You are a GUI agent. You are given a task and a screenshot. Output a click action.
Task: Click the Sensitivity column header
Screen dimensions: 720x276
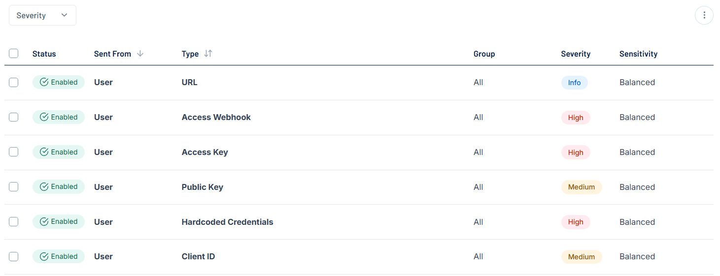coord(638,54)
